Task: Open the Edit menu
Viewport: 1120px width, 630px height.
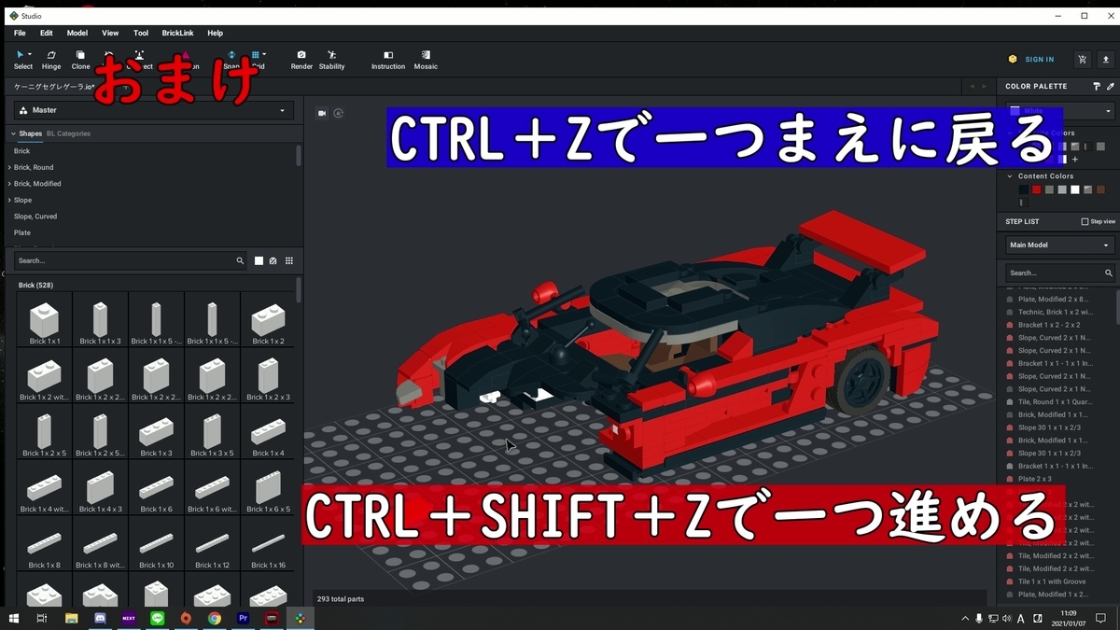Action: (x=47, y=33)
